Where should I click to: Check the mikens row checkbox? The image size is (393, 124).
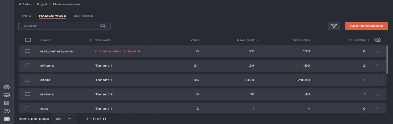click(x=27, y=65)
